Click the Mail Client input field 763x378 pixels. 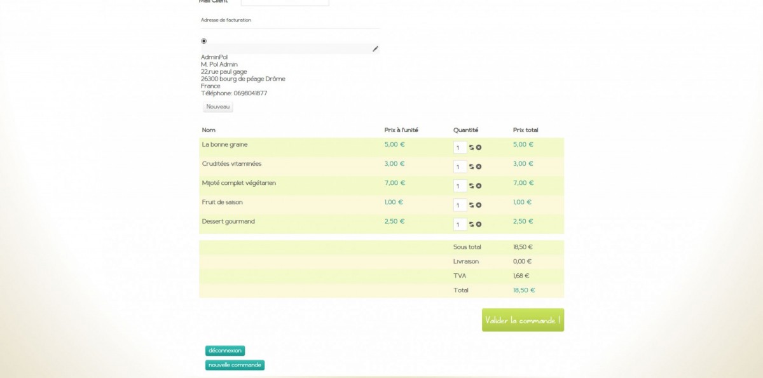pos(285,3)
